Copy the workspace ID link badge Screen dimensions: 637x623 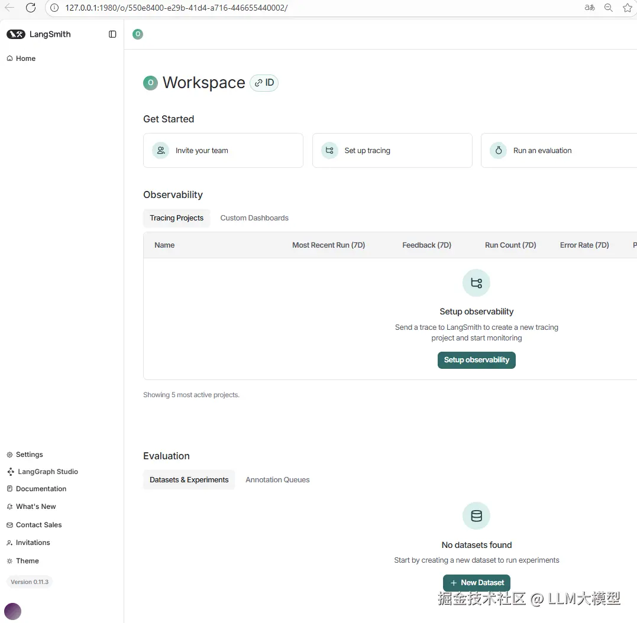pos(264,83)
